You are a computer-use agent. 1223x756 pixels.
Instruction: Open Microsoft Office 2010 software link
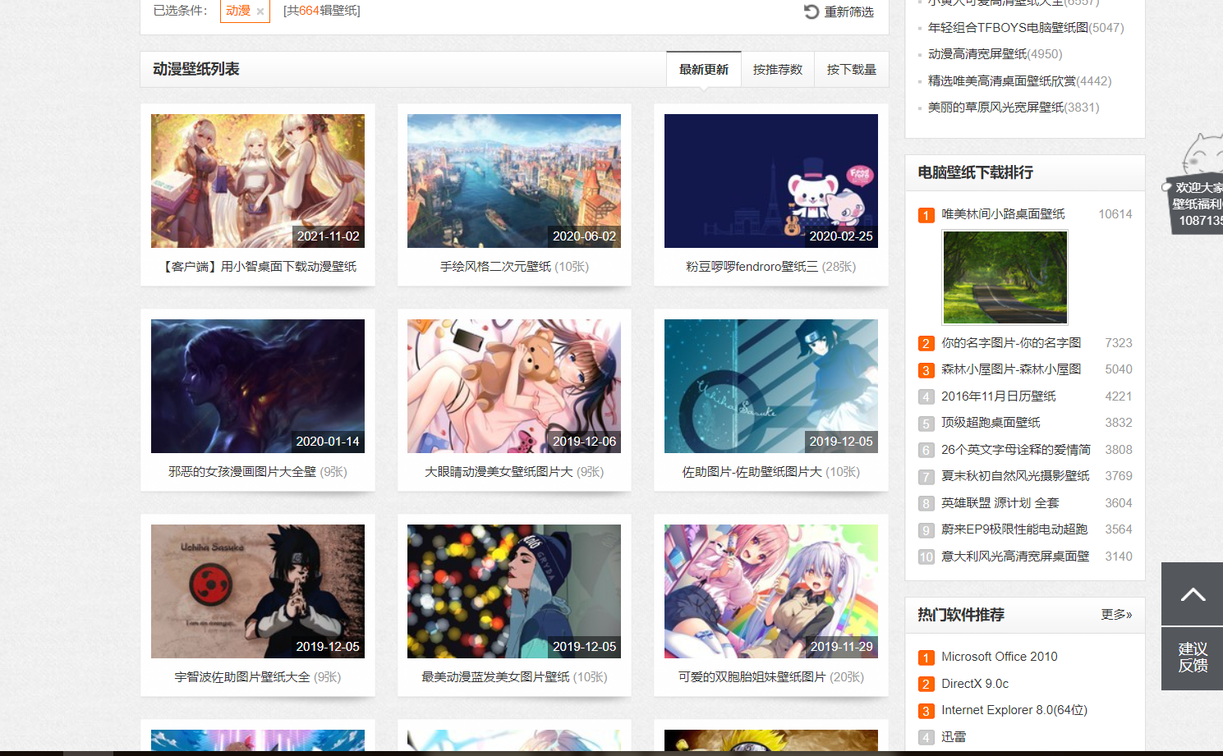1000,657
